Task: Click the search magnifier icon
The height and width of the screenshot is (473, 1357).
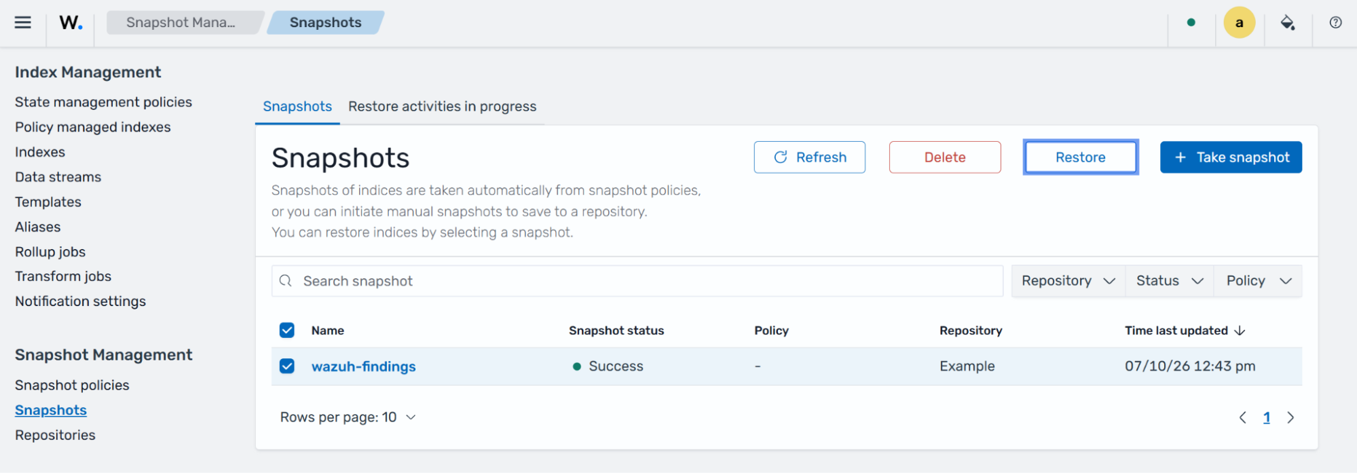Action: [286, 281]
